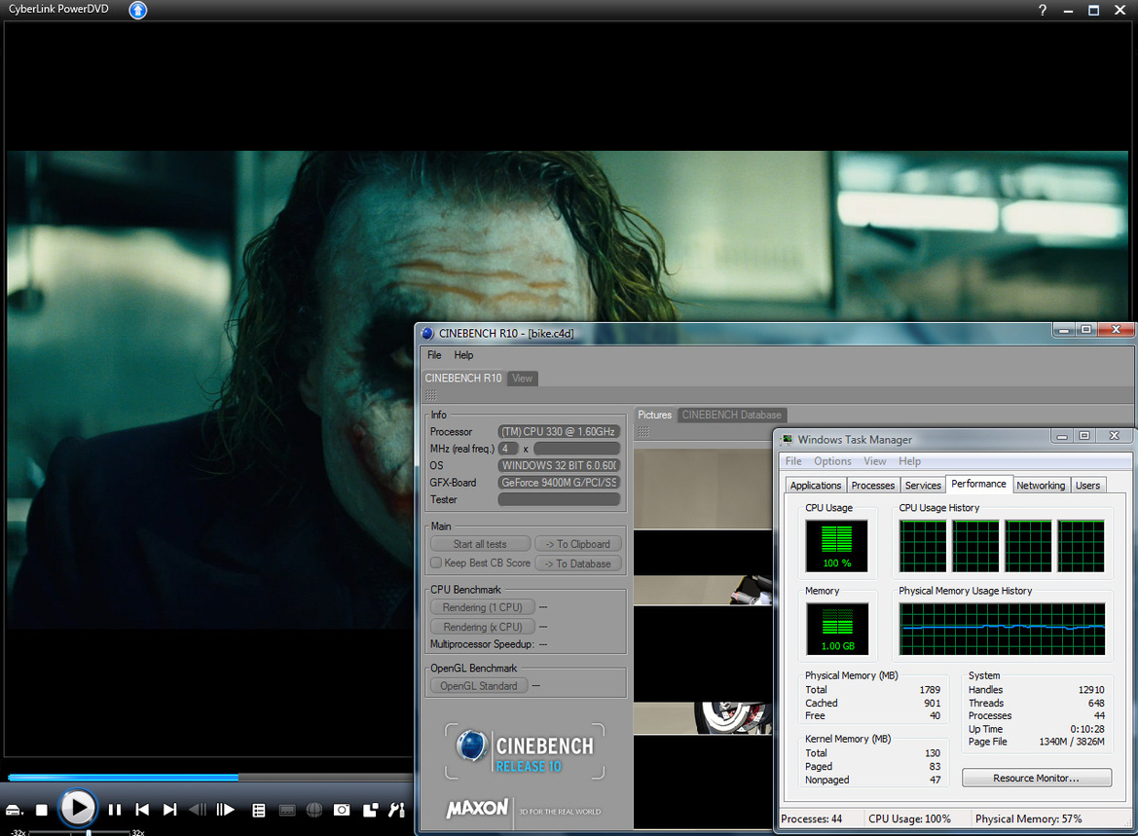Click the large Play button

click(x=77, y=808)
